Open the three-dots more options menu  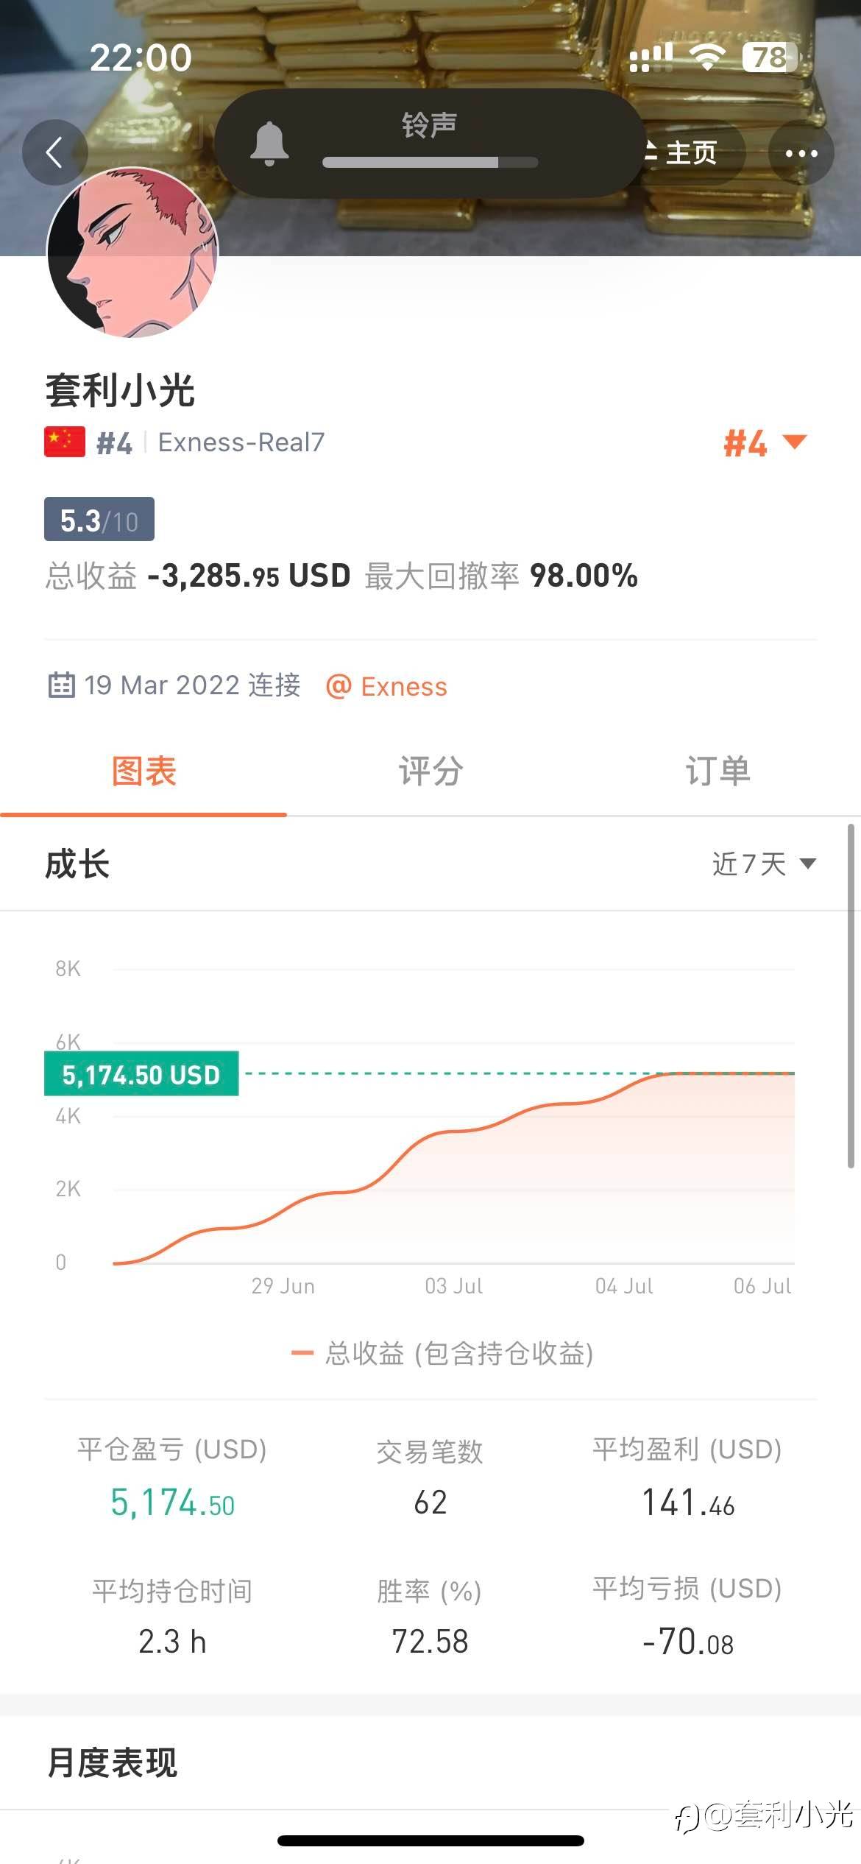[x=801, y=153]
